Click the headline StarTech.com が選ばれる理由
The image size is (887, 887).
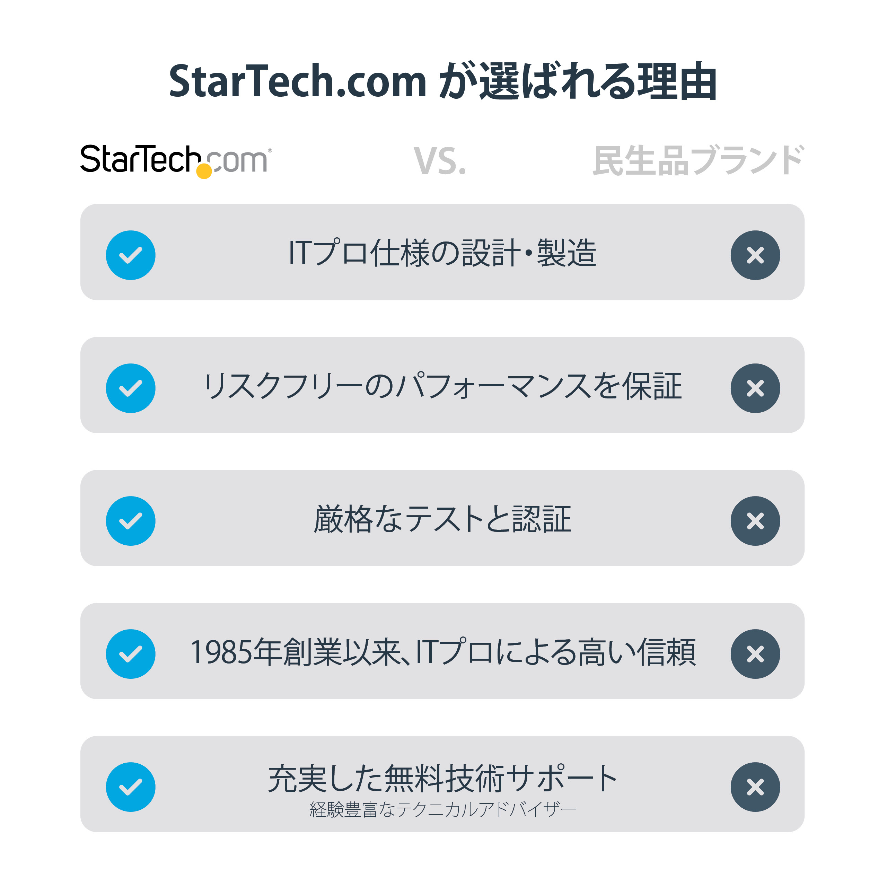pos(443,82)
